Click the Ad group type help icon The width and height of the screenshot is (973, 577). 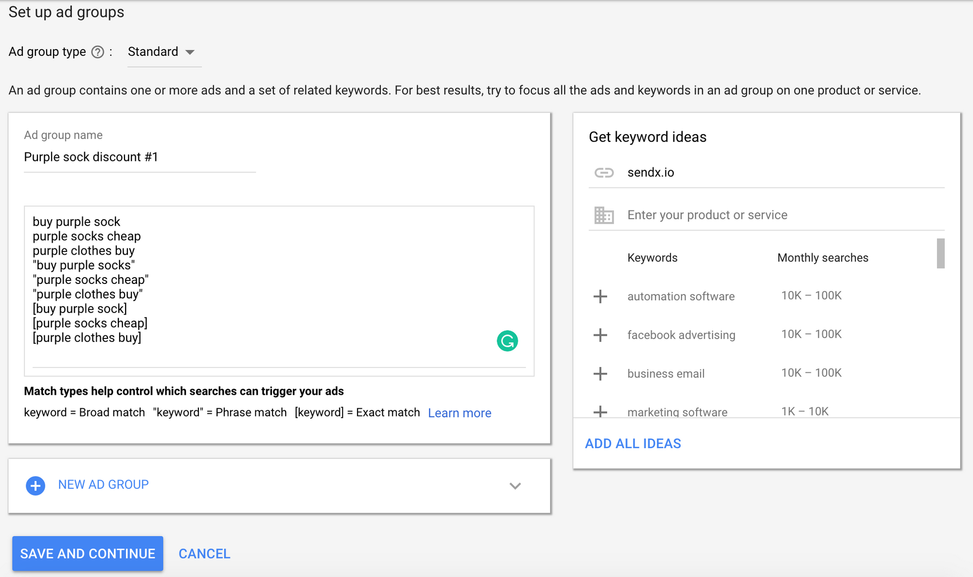coord(98,52)
